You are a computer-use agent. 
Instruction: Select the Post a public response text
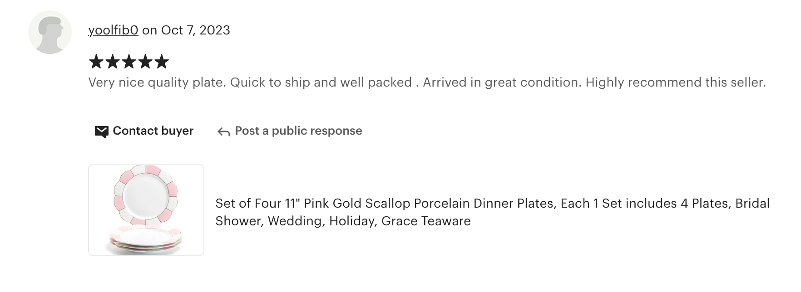pos(298,131)
